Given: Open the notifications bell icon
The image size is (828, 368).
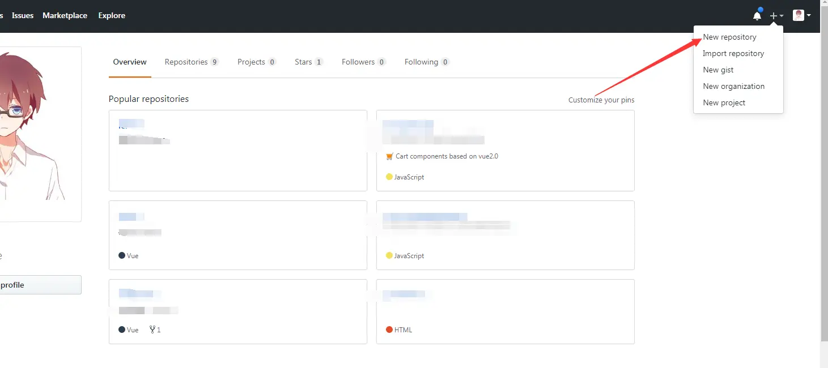Looking at the screenshot, I should coord(757,15).
